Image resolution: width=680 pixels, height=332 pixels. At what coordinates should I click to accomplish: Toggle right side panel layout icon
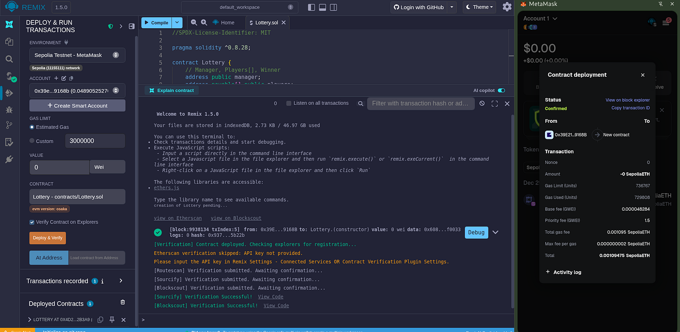pos(334,7)
